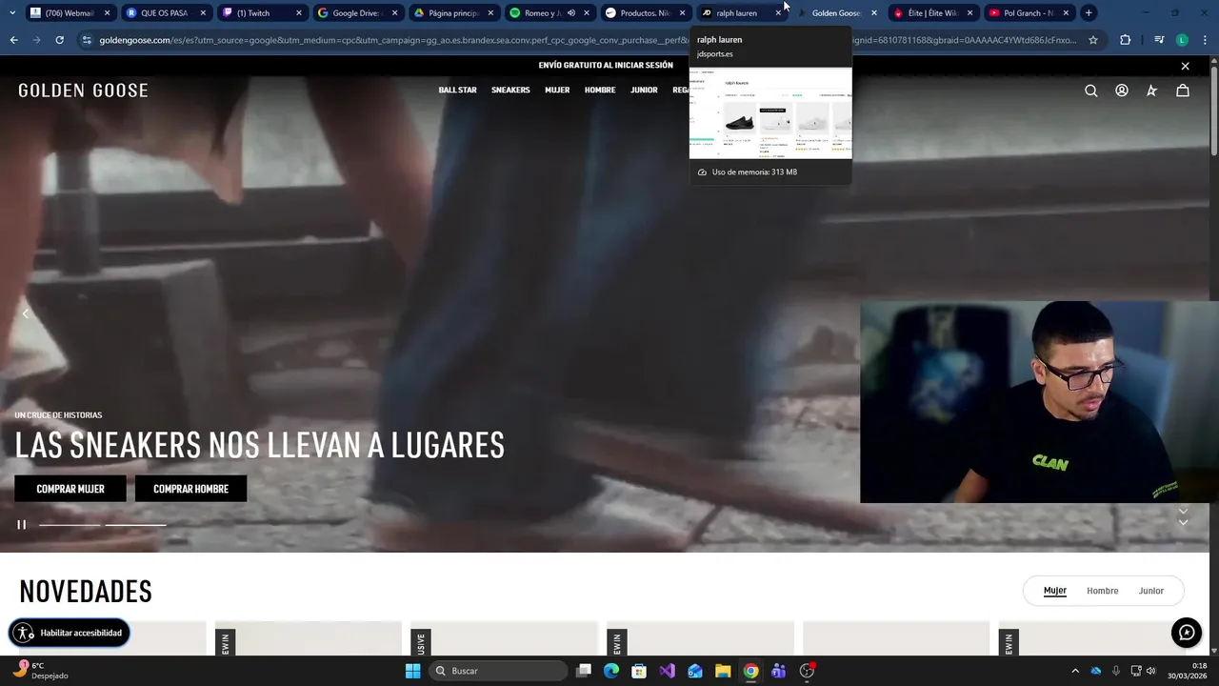Screen dimensions: 1219x686
Task: Open Task View on the taskbar
Action: (584, 671)
